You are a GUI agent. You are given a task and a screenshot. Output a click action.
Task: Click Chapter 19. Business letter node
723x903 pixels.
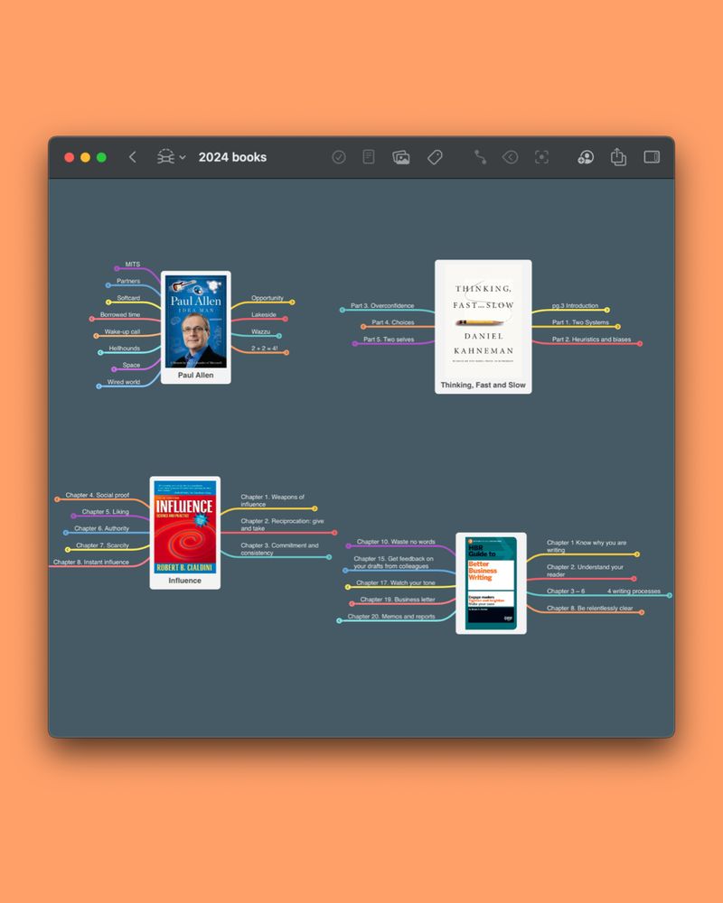(x=398, y=600)
